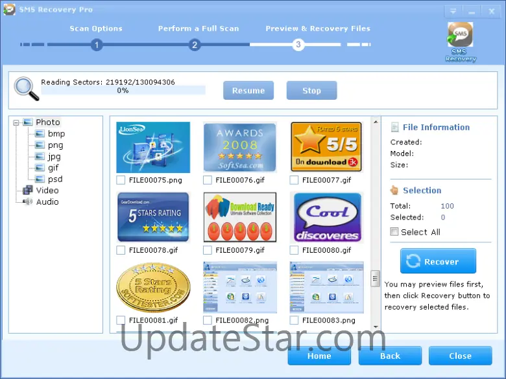Select the Awards 2008 SoftSea thumbnail
Viewport: 506px width, 379px height.
click(x=240, y=147)
